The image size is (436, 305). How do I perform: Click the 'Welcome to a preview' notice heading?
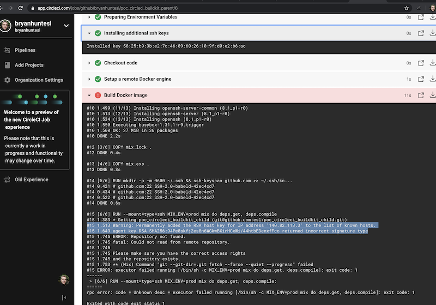[x=31, y=119]
